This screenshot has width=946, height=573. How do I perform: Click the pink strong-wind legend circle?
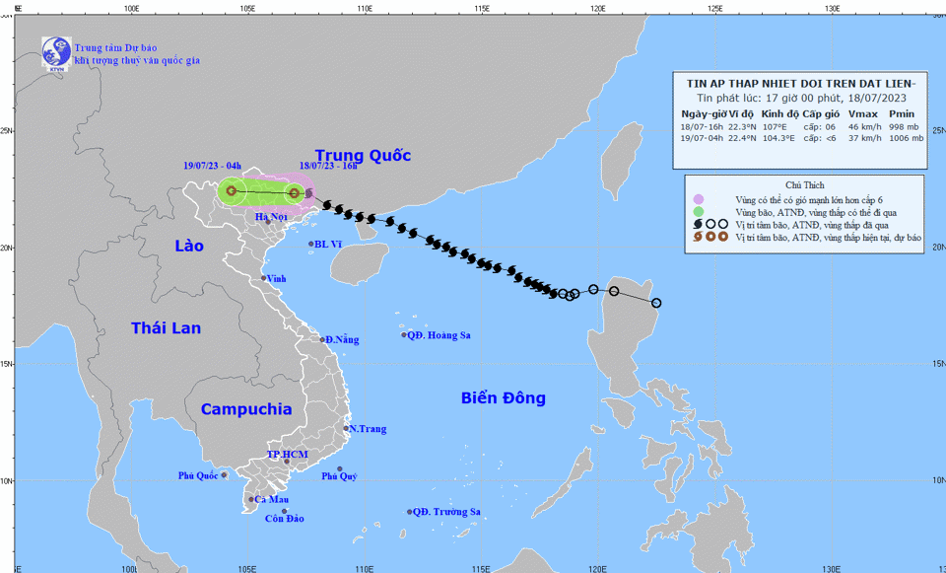(x=699, y=199)
